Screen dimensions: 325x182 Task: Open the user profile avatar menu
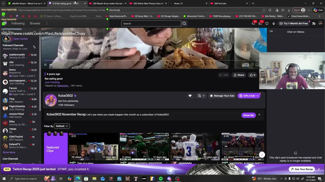click(x=320, y=23)
